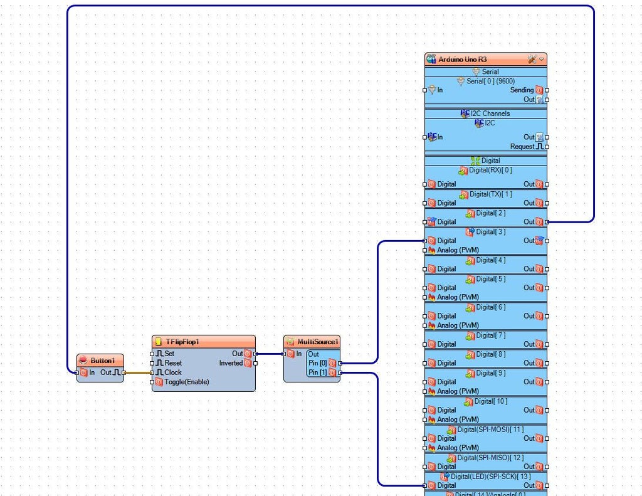Viewport: 642px width, 496px height.
Task: Select the Button1 component's red button icon
Action: point(83,361)
